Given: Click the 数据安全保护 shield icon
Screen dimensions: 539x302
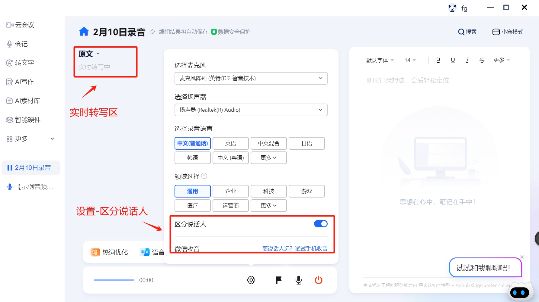Looking at the screenshot, I should pyautogui.click(x=214, y=32).
